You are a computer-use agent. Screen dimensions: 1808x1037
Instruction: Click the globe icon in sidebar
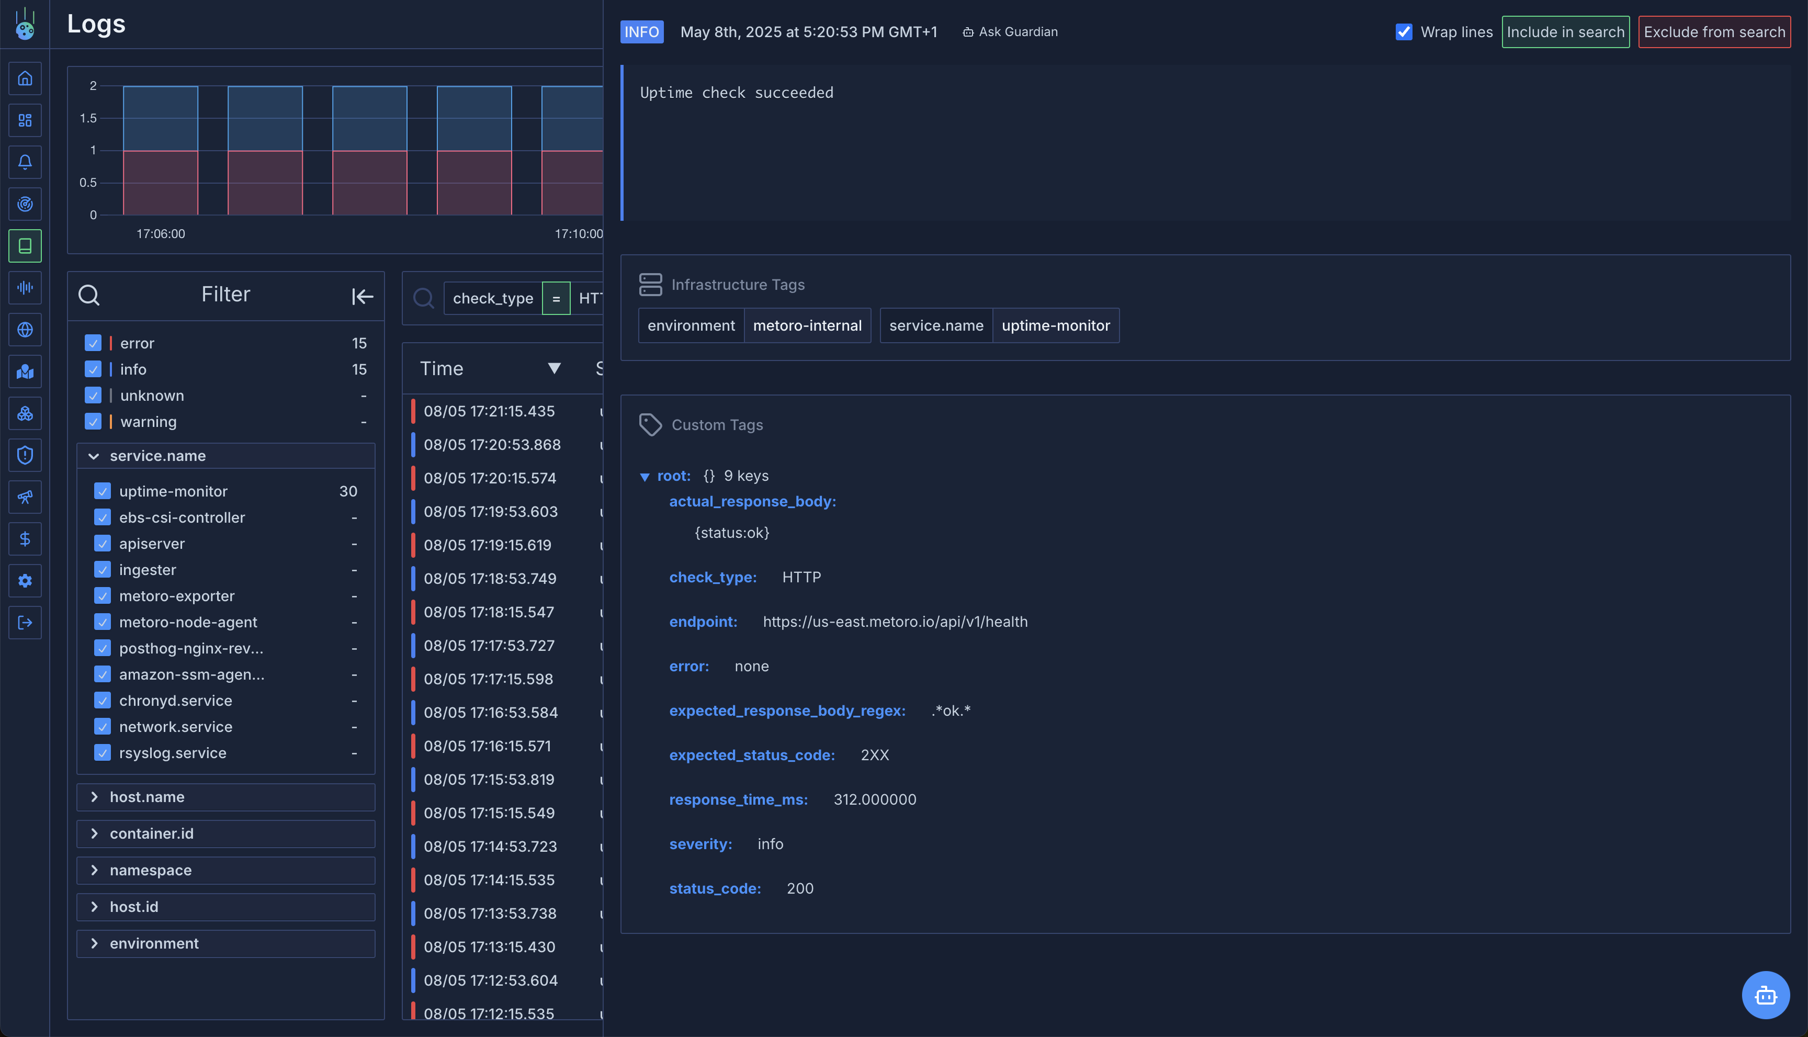[x=25, y=330]
